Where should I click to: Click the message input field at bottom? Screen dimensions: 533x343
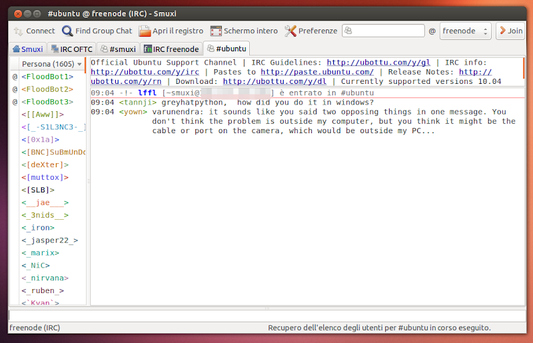pos(267,316)
